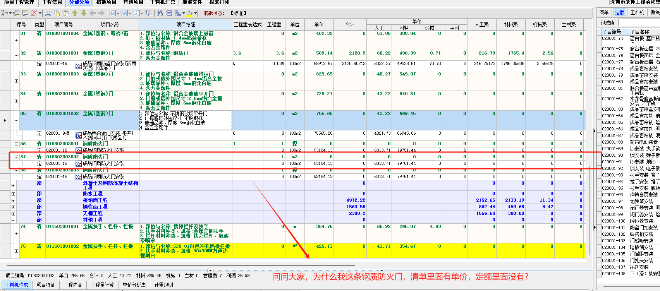Click the Bz icon on the 020001-9换 row

[78, 135]
